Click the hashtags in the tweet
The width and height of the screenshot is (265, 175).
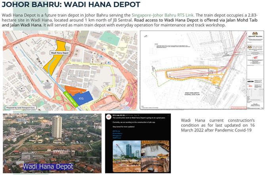118,135
